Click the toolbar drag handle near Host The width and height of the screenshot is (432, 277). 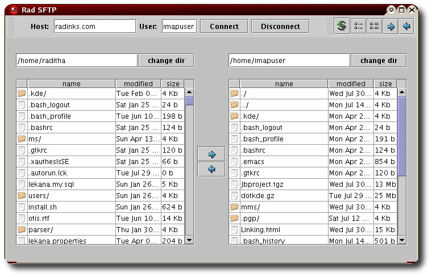tap(11, 27)
